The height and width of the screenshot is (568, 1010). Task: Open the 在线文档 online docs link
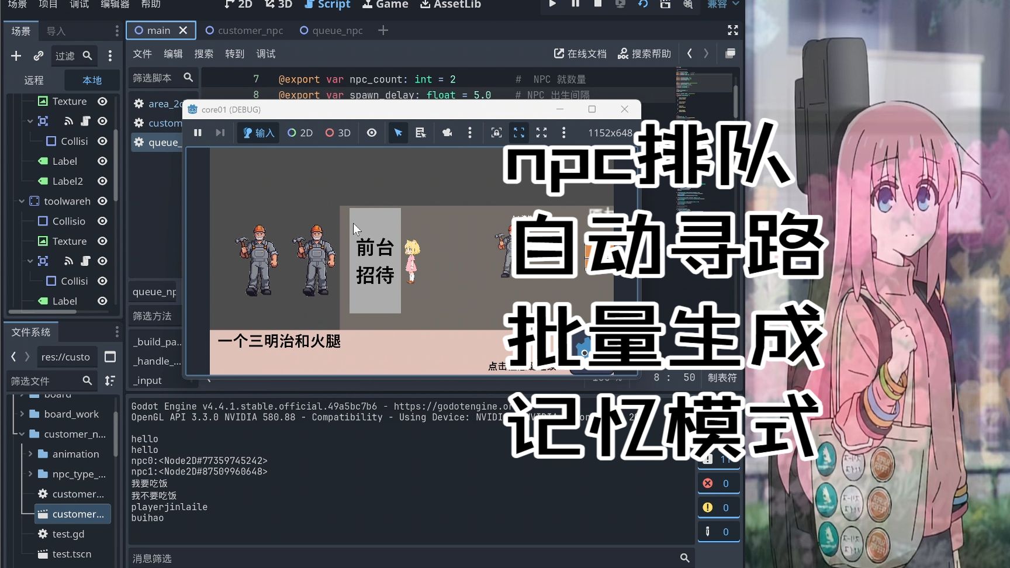point(580,54)
